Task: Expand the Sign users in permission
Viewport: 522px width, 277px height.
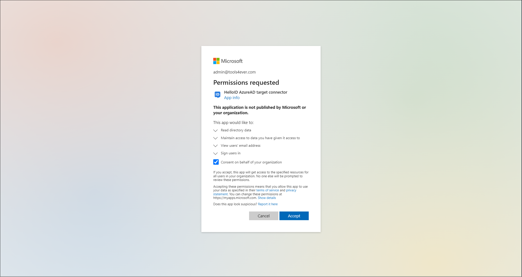Action: 216,153
